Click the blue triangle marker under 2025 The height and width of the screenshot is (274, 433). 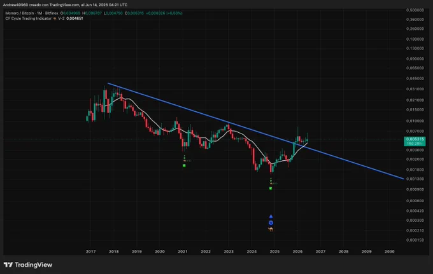tap(271, 216)
